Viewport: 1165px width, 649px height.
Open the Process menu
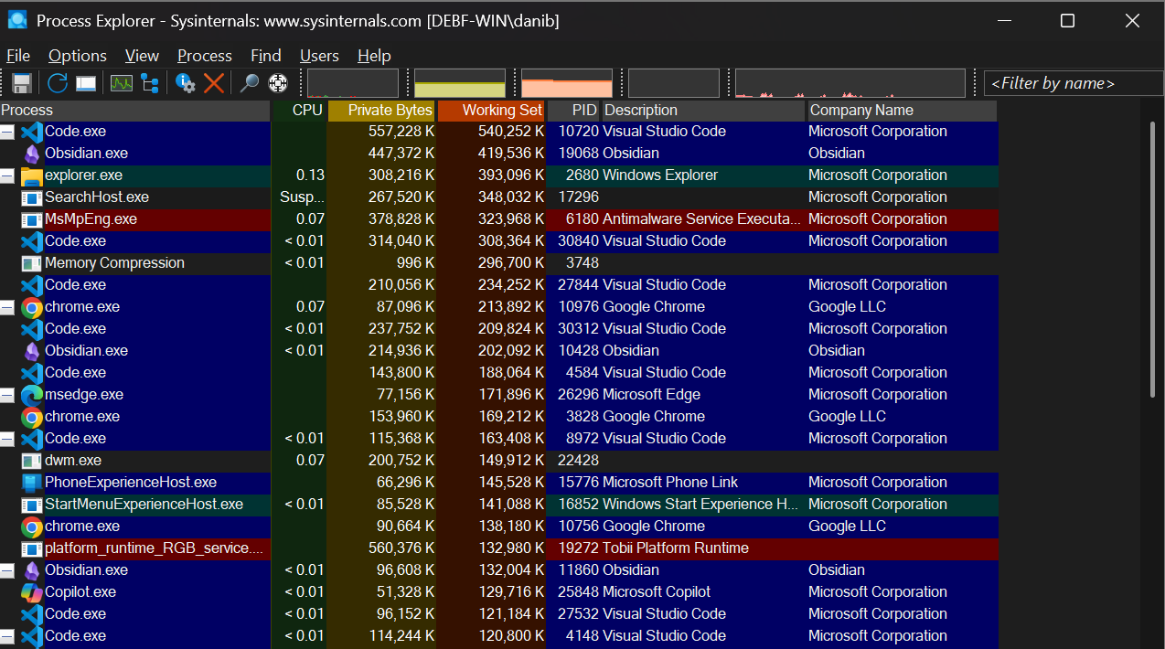204,56
